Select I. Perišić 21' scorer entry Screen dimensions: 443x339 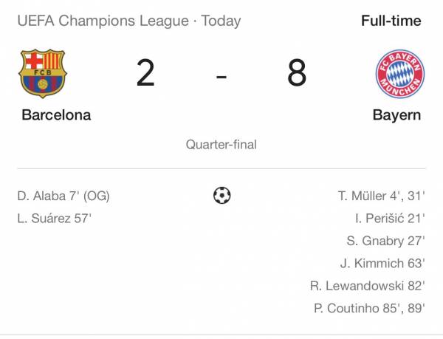[x=387, y=219]
